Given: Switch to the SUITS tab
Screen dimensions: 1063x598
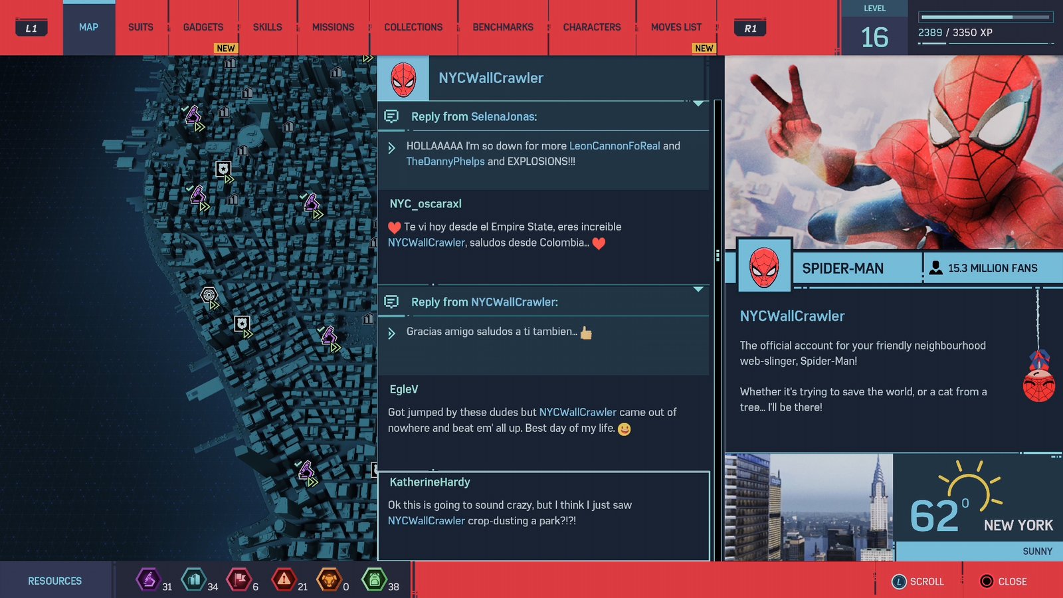Looking at the screenshot, I should (141, 27).
